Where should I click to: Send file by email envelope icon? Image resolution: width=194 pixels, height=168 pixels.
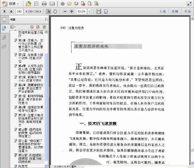pyautogui.click(x=52, y=4)
